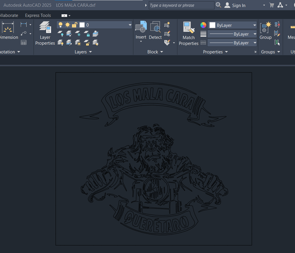Expand the Layers panel chevron
This screenshot has width=295, height=253.
pyautogui.click(x=90, y=52)
